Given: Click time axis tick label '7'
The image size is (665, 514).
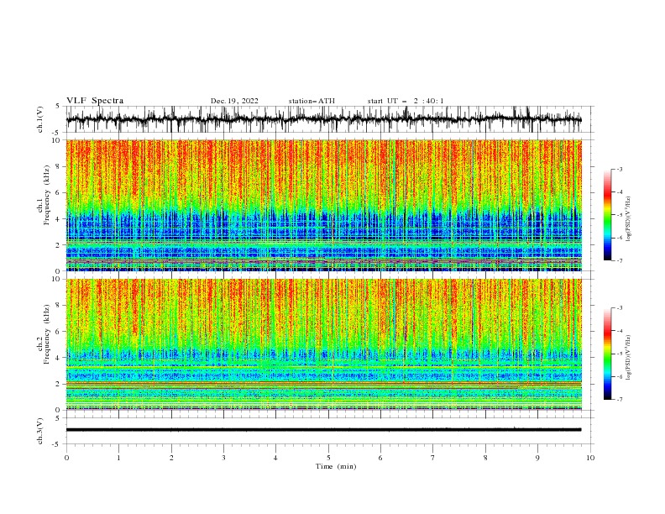Looking at the screenshot, I should [433, 458].
